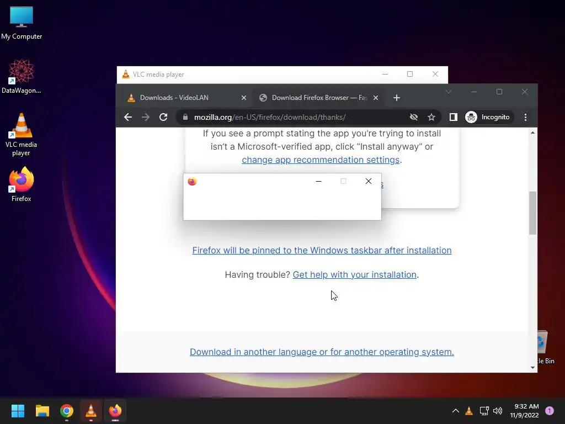
Task: Open a new Chrome tab
Action: [x=396, y=98]
